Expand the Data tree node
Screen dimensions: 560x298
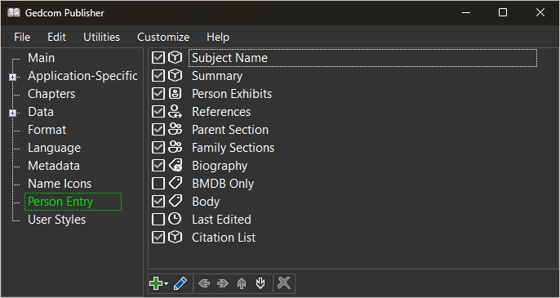(13, 113)
